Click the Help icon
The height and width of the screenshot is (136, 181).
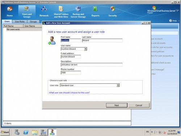click(171, 21)
